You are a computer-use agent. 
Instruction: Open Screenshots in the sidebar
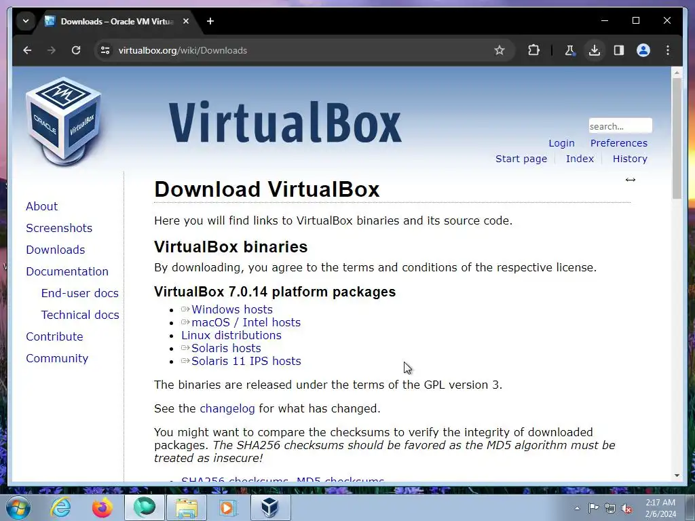pyautogui.click(x=59, y=228)
